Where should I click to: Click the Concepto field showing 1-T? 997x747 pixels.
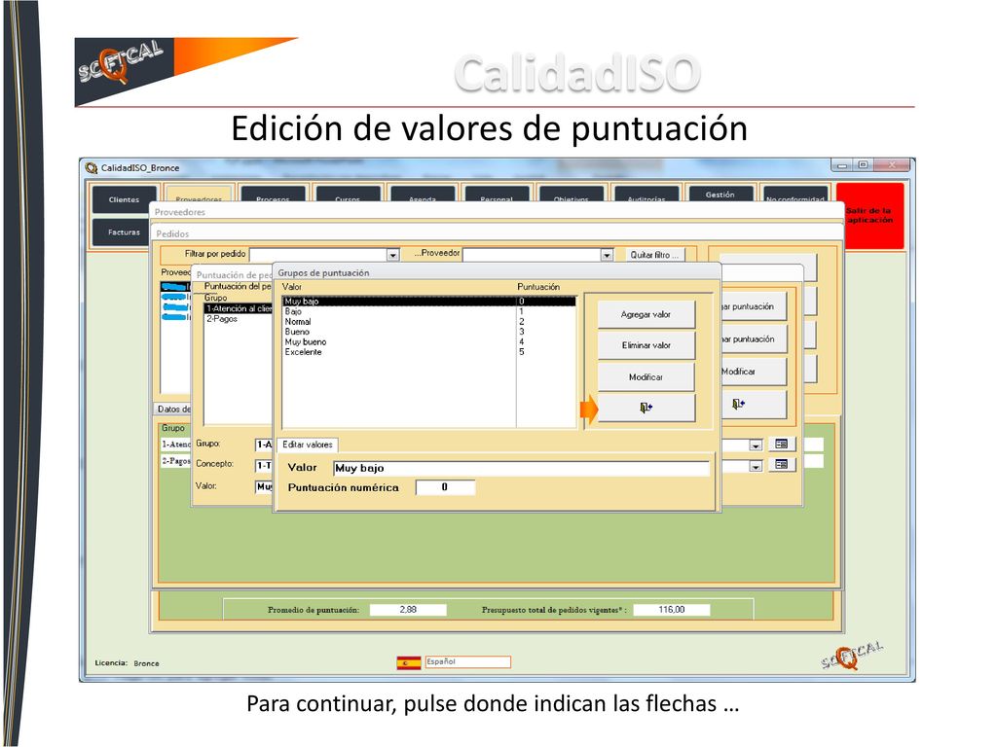tap(264, 466)
